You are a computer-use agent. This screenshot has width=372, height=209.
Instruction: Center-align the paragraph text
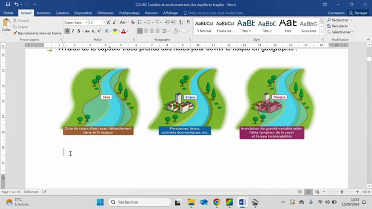click(146, 31)
